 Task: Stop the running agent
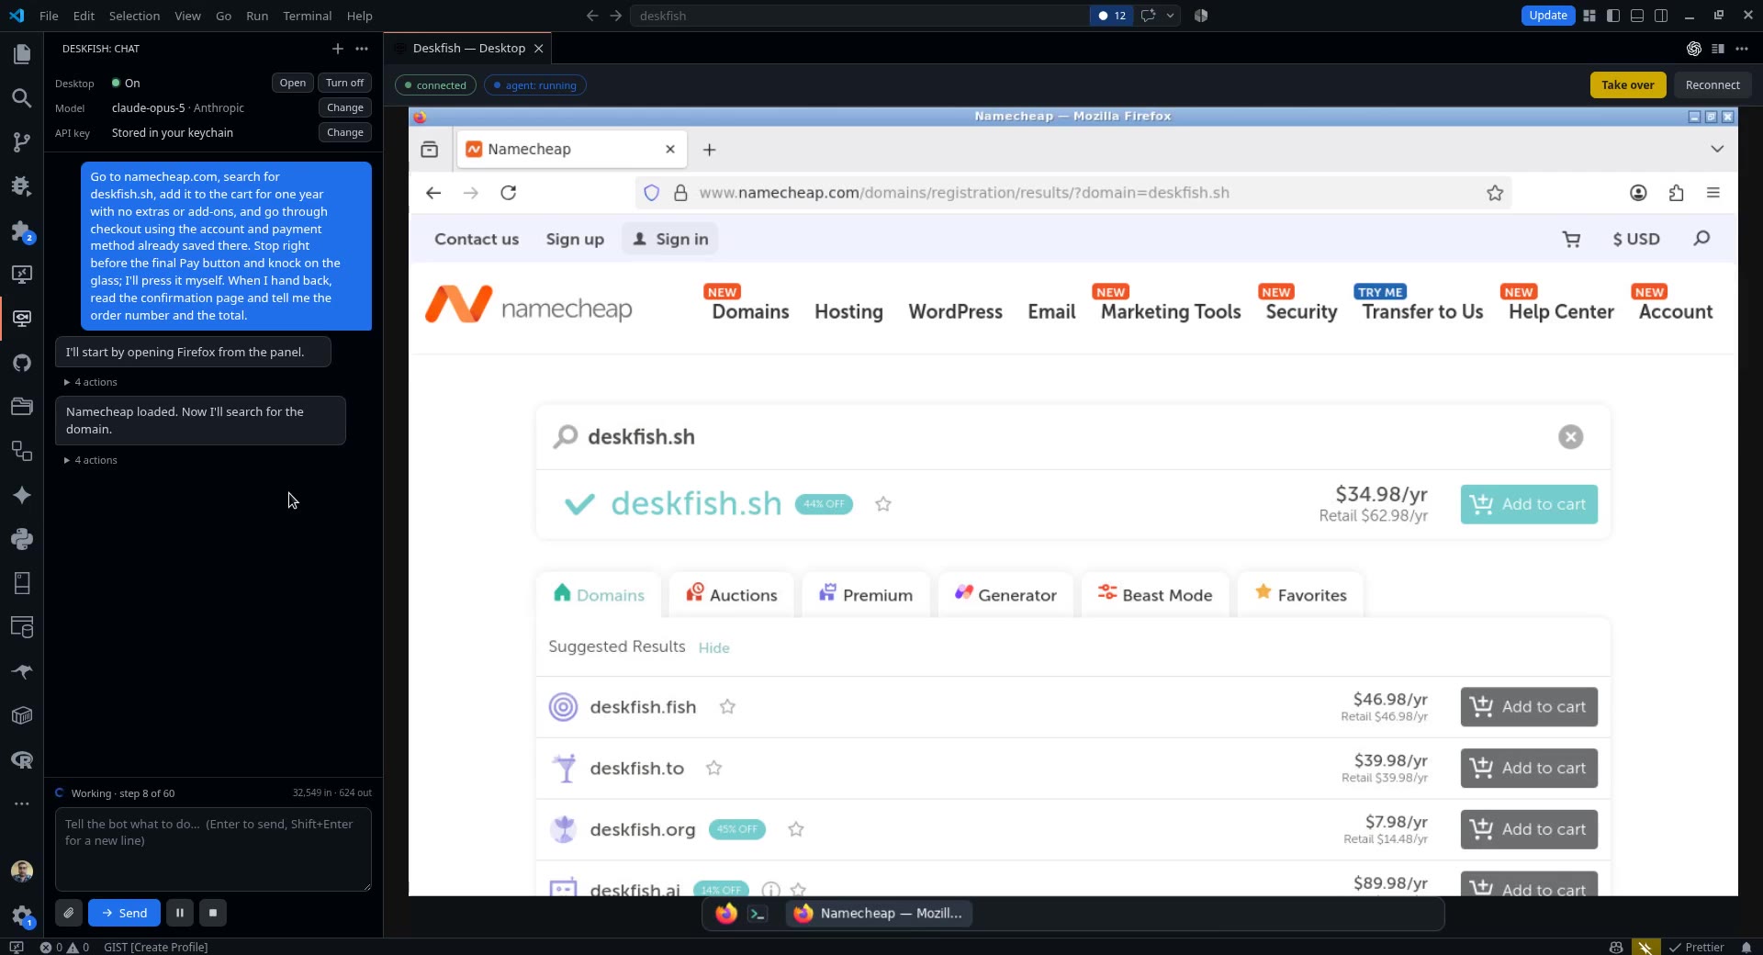pos(213,913)
